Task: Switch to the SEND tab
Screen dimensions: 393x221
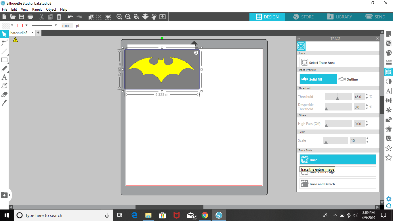Action: coord(375,17)
